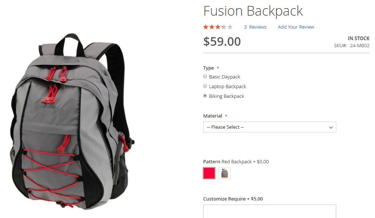375x218 pixels.
Task: Select the Basic Daypack radio button
Action: tap(205, 76)
